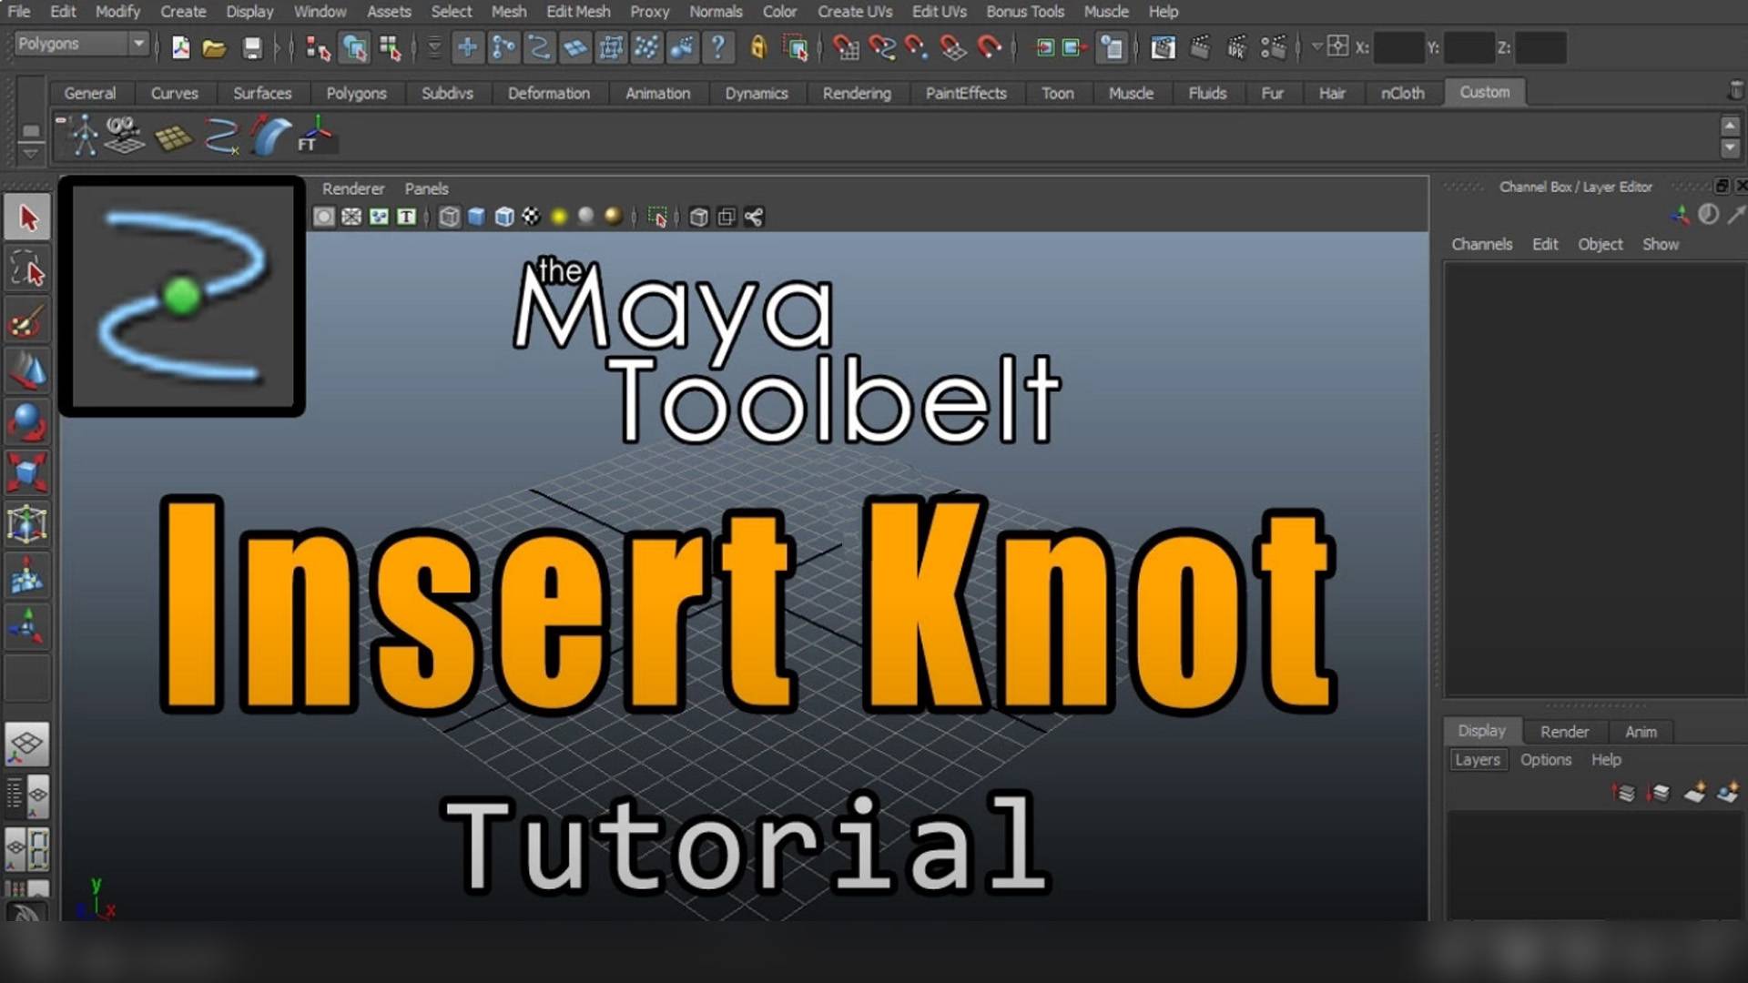Click the output connections icon
This screenshot has width=1748, height=983.
click(1074, 47)
